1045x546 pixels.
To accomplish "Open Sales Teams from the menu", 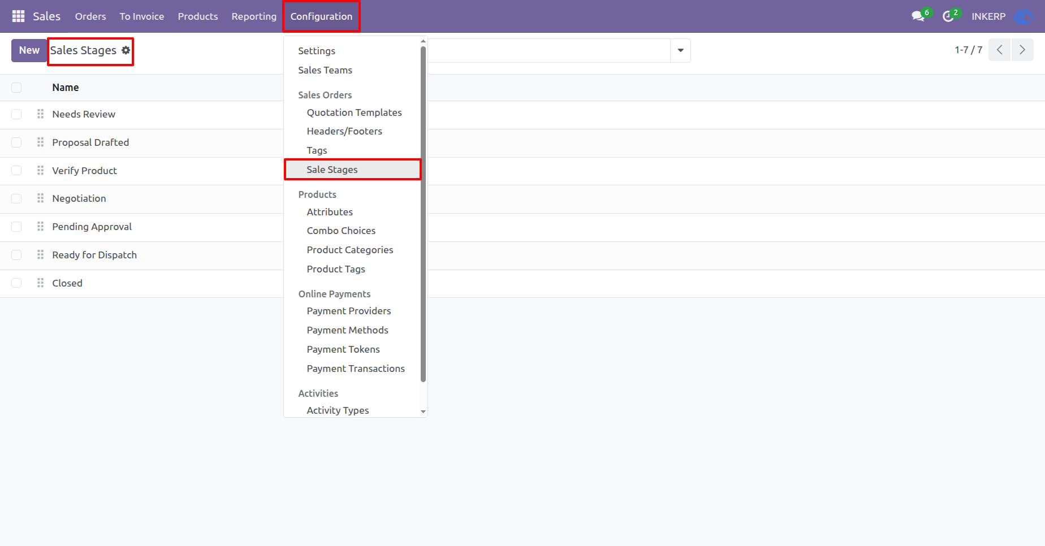I will [325, 70].
